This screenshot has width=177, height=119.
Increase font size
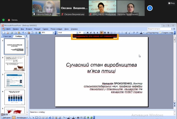tap(126, 33)
